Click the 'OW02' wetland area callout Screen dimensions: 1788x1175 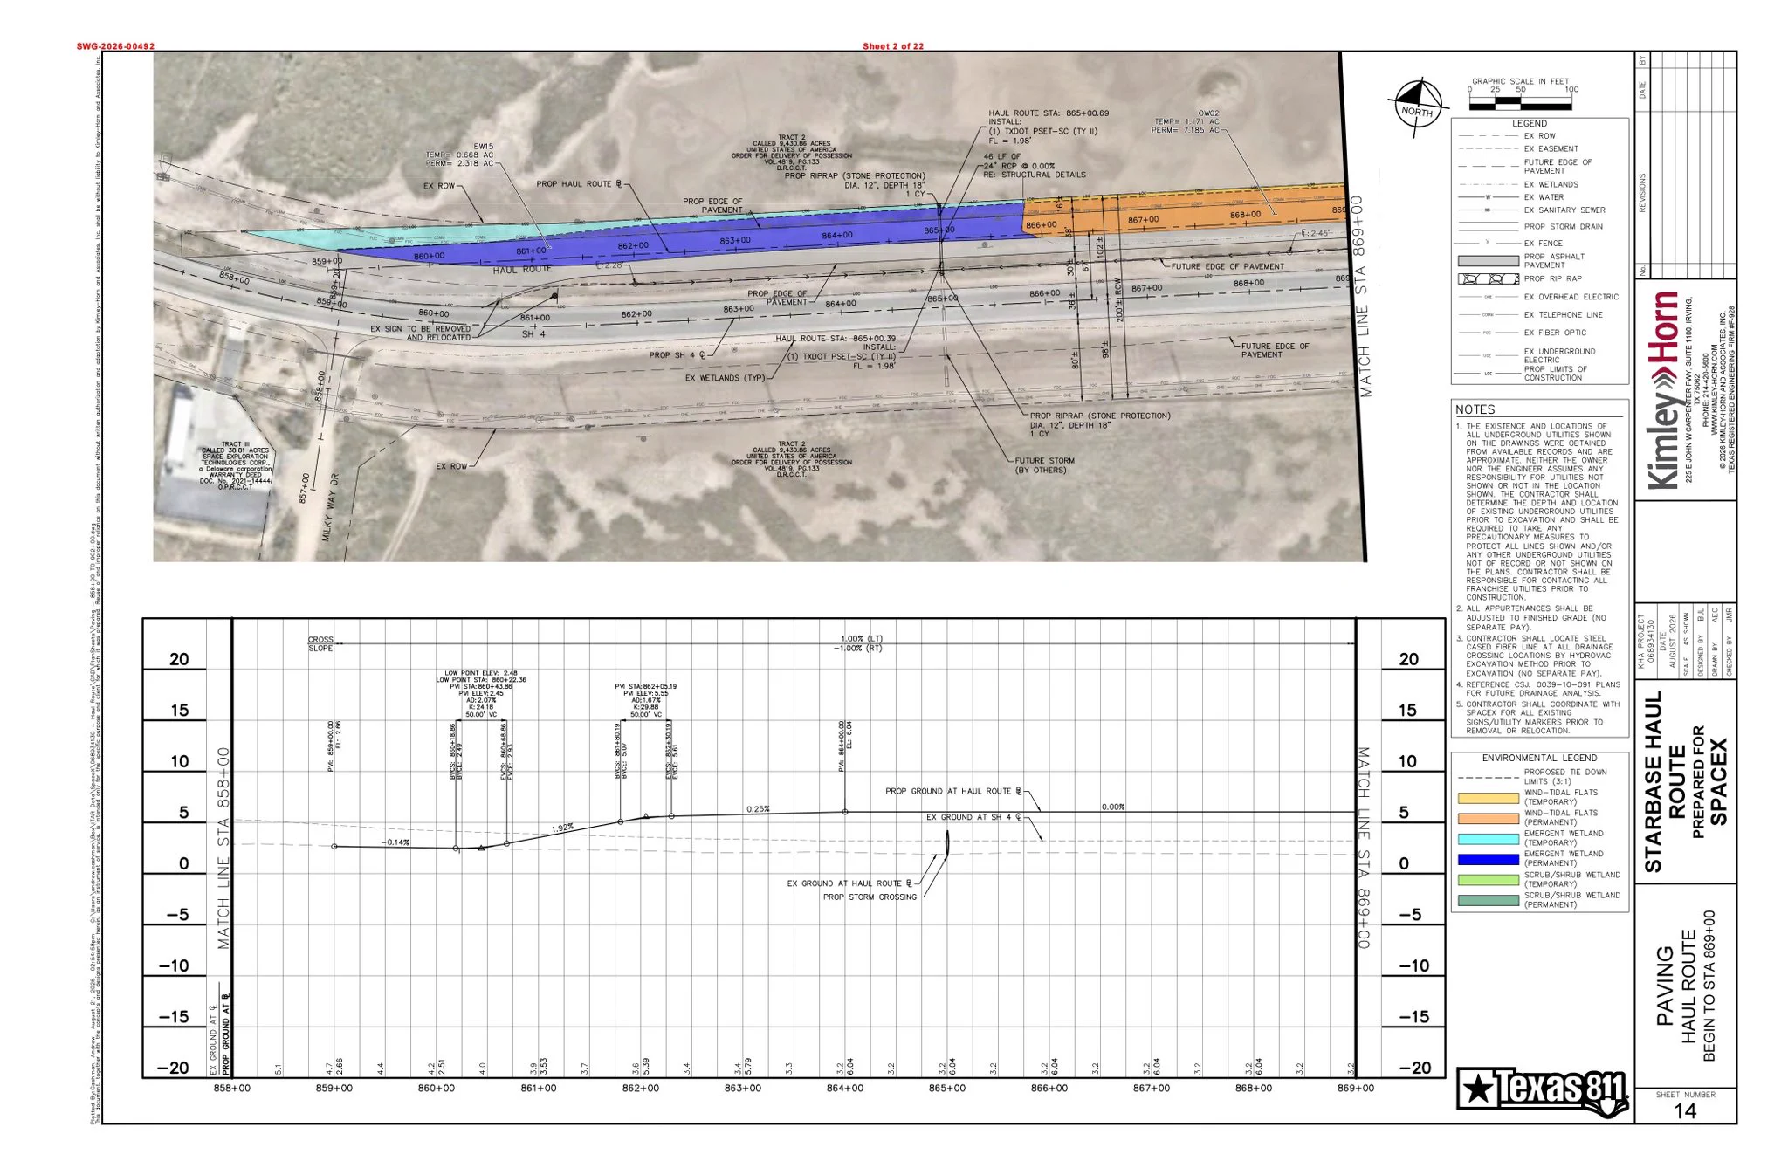1186,121
